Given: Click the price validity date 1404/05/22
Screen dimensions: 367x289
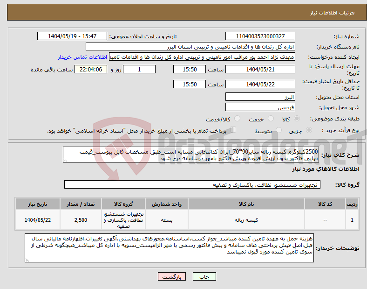Looking at the screenshot, I should pos(260,84).
